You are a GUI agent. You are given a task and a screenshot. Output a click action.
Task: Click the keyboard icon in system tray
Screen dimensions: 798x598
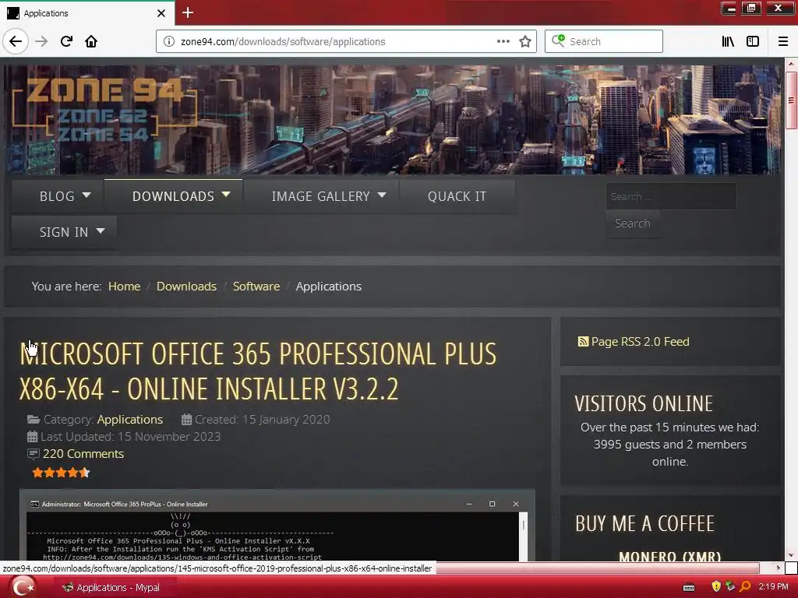[689, 587]
